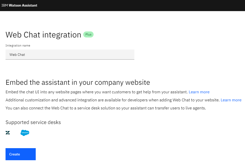Screen dimensions: 245x165
Task: Open Learn more link about embedding chat UI
Action: tap(199, 92)
